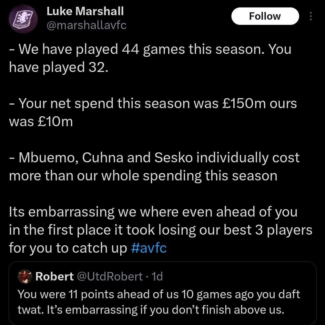The height and width of the screenshot is (325, 325).
Task: Click the "twat. It's embarrassing" quoted line
Action: 151,309
